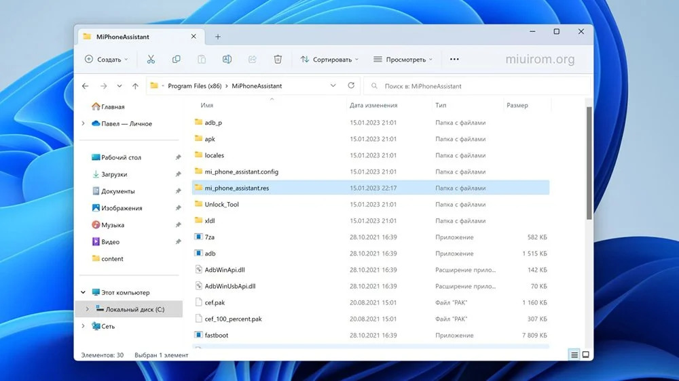
Task: Click the Copy icon in toolbar
Action: 177,59
